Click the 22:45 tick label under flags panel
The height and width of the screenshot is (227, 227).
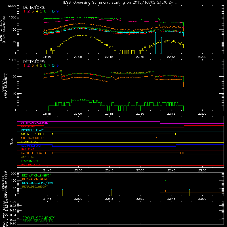[x=171, y=171]
